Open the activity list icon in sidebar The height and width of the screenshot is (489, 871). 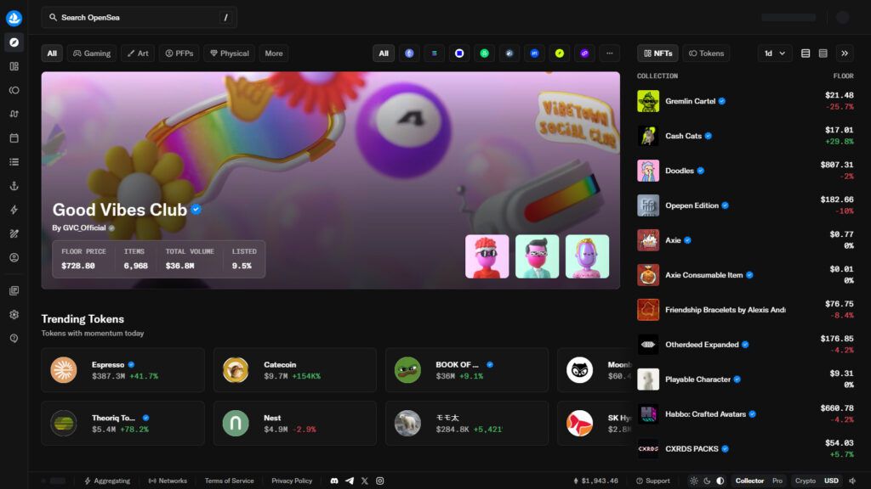[14, 162]
